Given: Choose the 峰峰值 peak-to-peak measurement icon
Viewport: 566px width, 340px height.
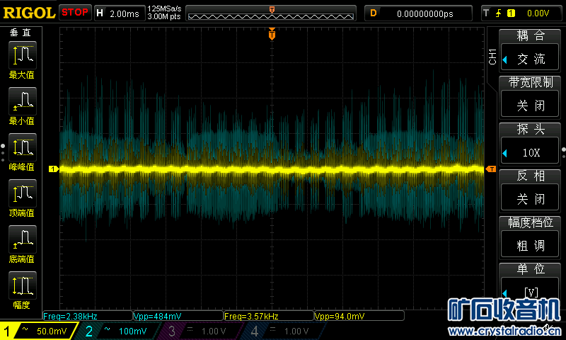Looking at the screenshot, I should tap(22, 147).
